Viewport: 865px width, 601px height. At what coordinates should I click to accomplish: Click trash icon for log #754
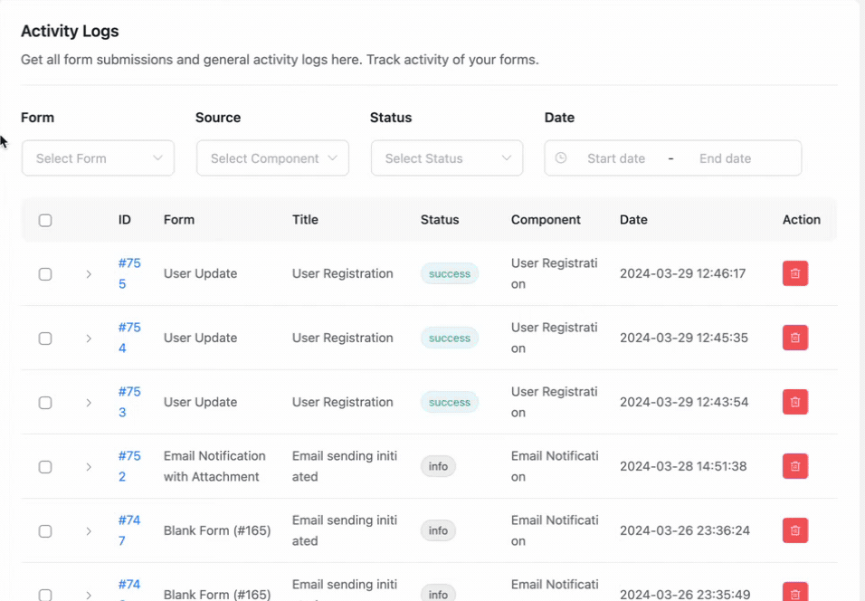[x=794, y=338]
